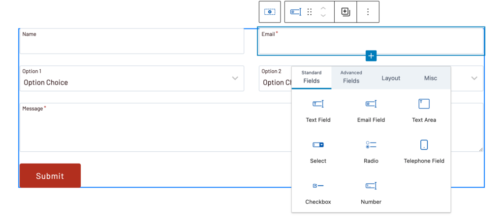Insert a Text Field block
The image size is (504, 224).
coord(318,110)
